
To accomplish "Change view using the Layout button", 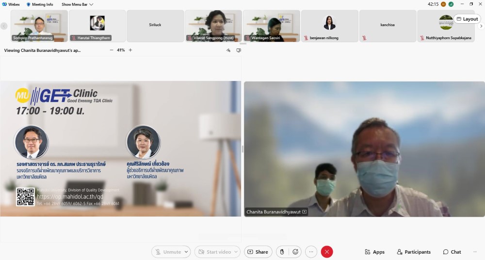I will [x=467, y=19].
